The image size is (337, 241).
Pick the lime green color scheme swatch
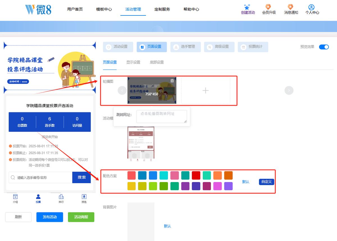(x=153, y=186)
